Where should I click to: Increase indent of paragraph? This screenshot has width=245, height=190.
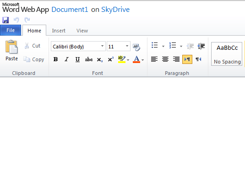coord(201,46)
